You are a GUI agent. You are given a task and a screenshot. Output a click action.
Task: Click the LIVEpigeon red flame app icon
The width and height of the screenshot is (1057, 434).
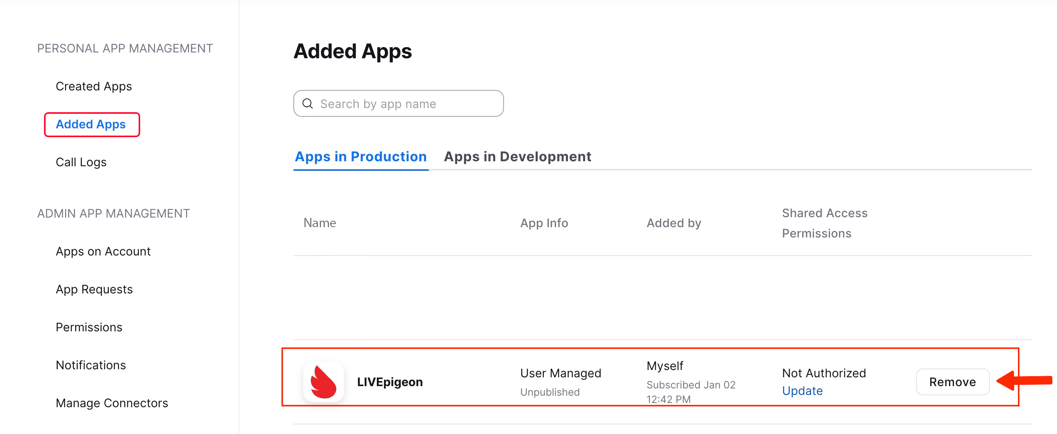click(x=323, y=382)
